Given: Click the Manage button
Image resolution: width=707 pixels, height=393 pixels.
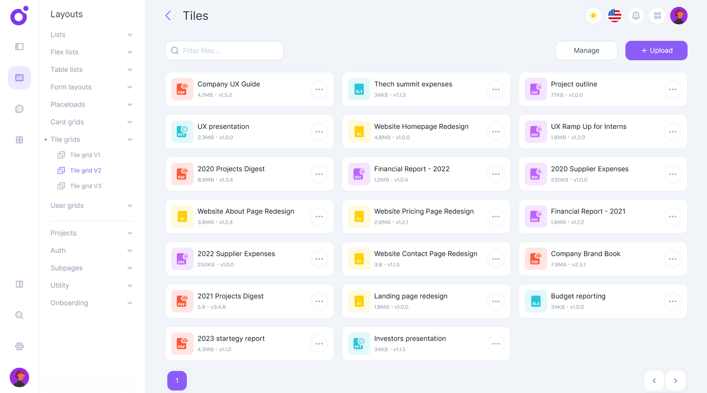Looking at the screenshot, I should pyautogui.click(x=586, y=51).
